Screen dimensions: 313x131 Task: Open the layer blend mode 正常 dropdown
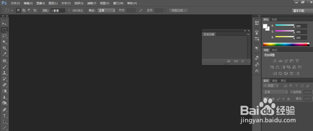(x=275, y=92)
